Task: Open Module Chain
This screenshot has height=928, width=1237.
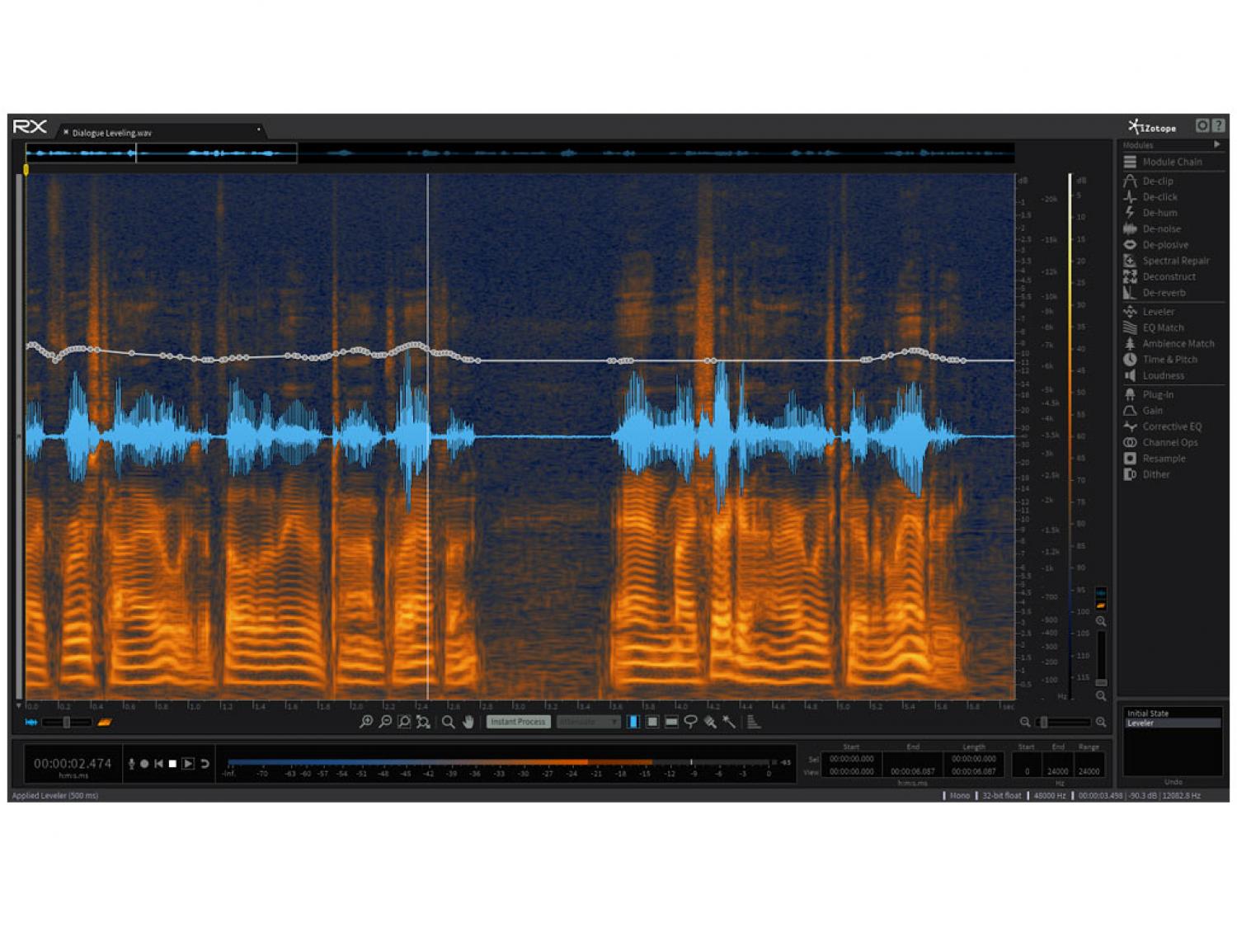Action: point(1171,162)
